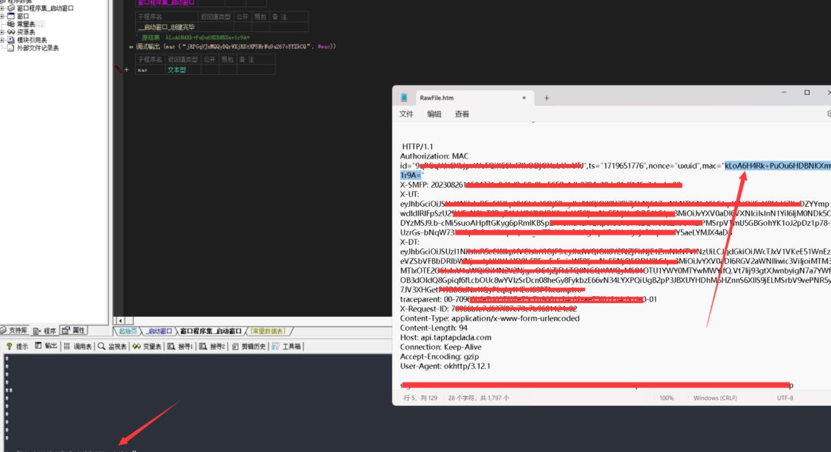Image resolution: width=831 pixels, height=452 pixels.
Task: Click the code editor's horizontal scroll left arrow
Action: [x=120, y=320]
